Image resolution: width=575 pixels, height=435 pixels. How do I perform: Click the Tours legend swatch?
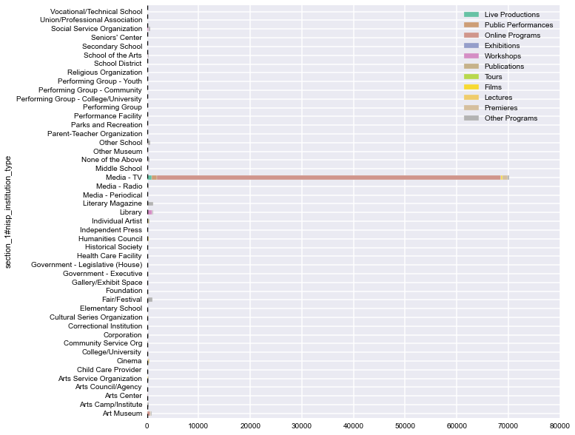[471, 77]
